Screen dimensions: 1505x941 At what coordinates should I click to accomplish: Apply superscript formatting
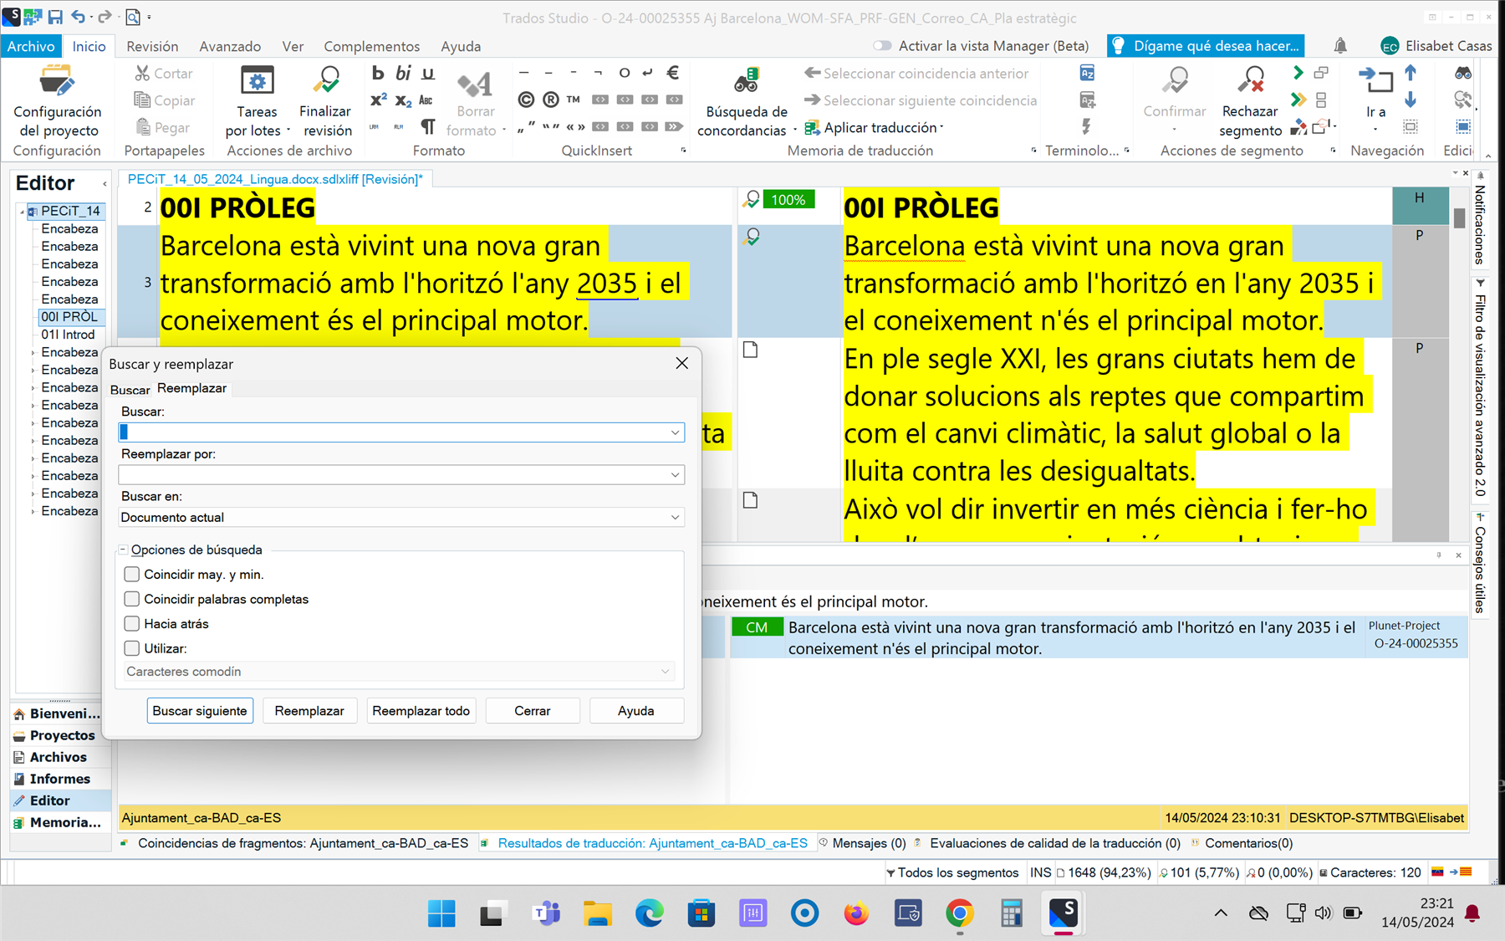pos(378,100)
